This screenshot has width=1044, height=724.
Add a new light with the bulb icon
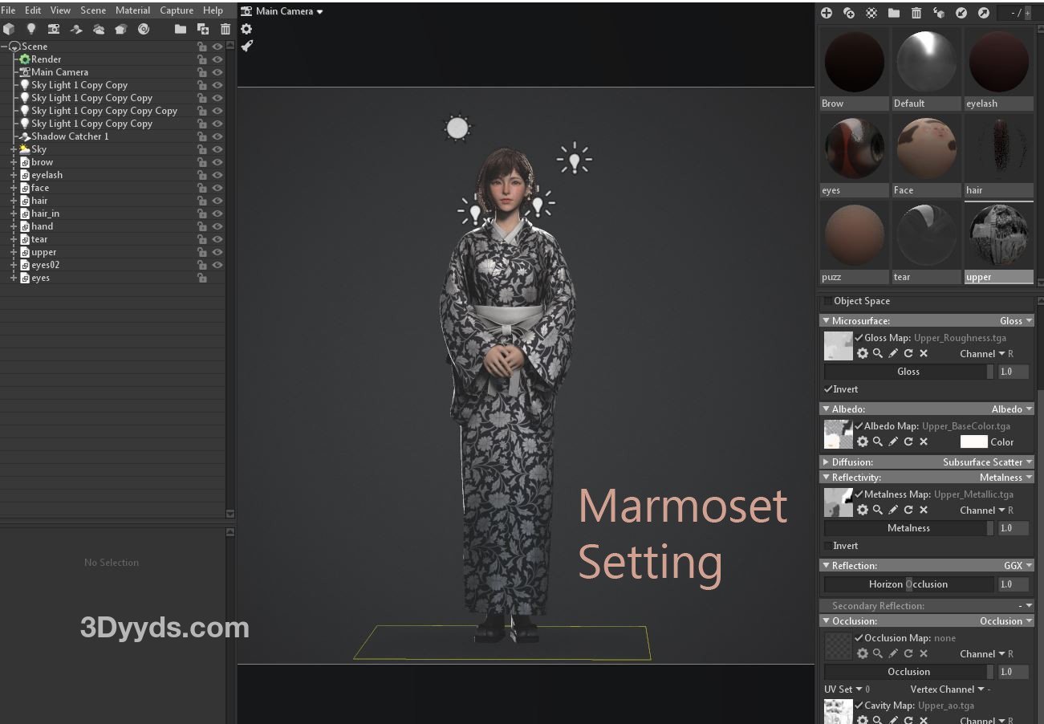(x=31, y=29)
